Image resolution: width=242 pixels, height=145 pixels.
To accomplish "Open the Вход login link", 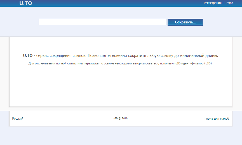I will (230, 3).
